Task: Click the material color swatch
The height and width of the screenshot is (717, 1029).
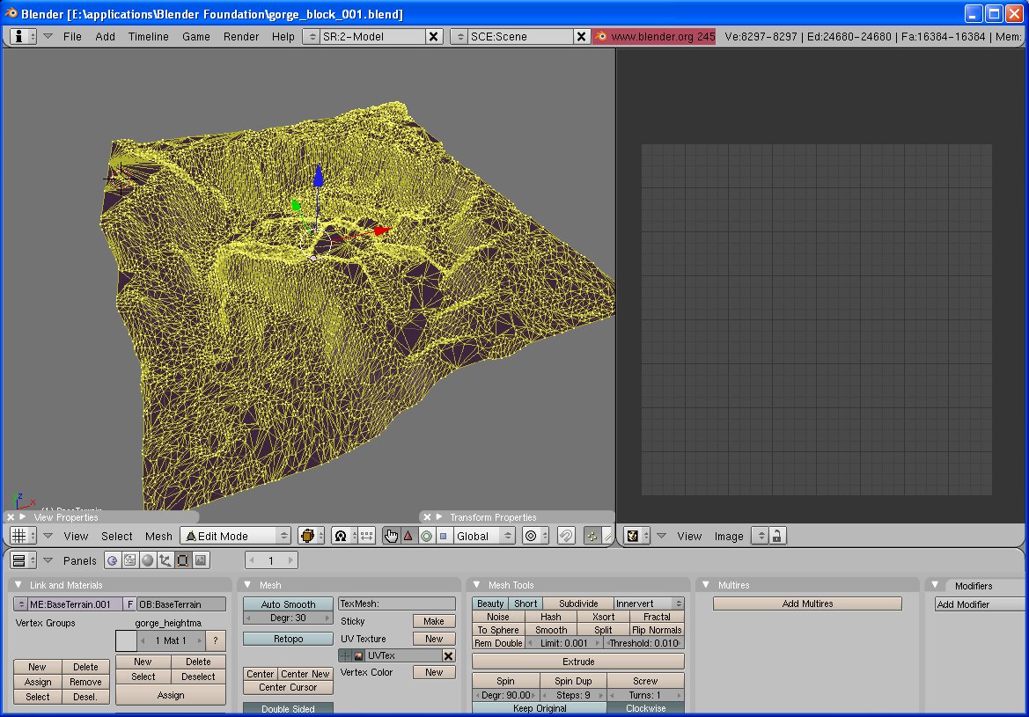Action: pos(126,640)
